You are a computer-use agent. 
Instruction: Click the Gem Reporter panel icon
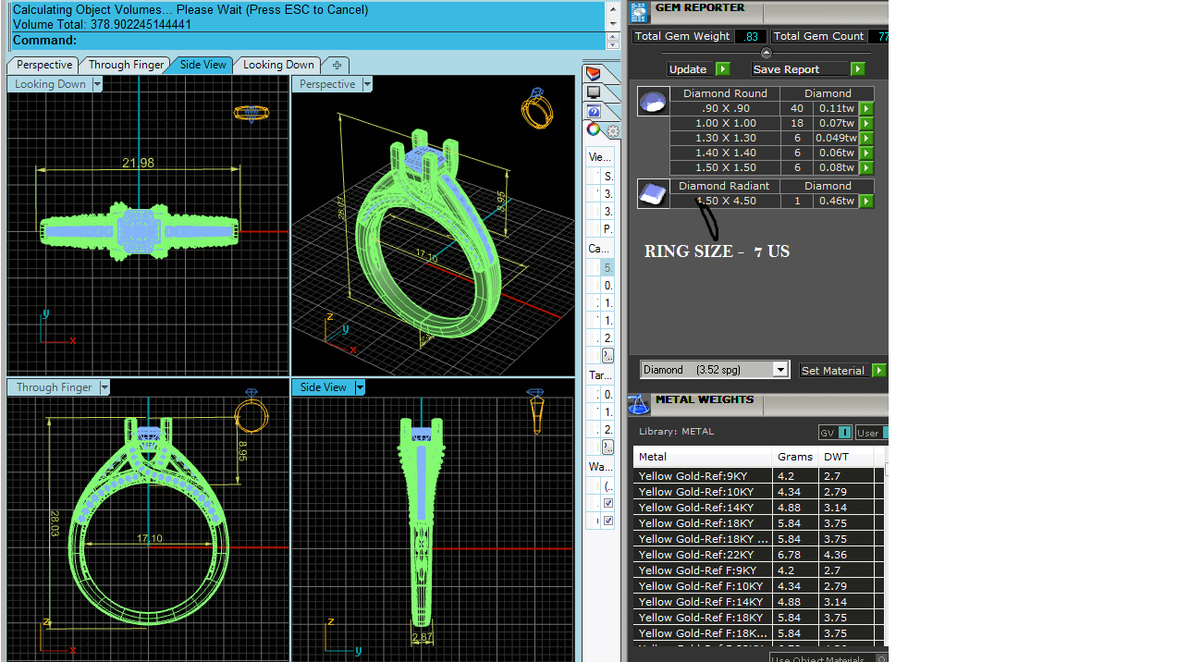(638, 12)
